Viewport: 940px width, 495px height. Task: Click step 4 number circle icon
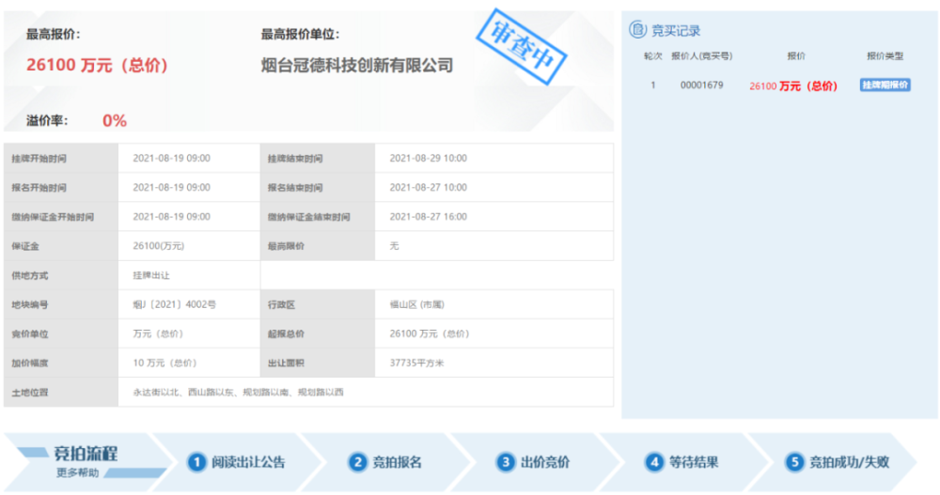tap(654, 462)
